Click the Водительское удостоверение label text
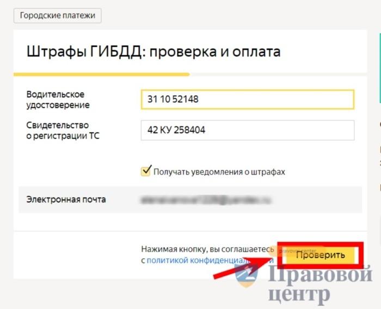Image resolution: width=381 pixels, height=309 pixels. point(58,100)
